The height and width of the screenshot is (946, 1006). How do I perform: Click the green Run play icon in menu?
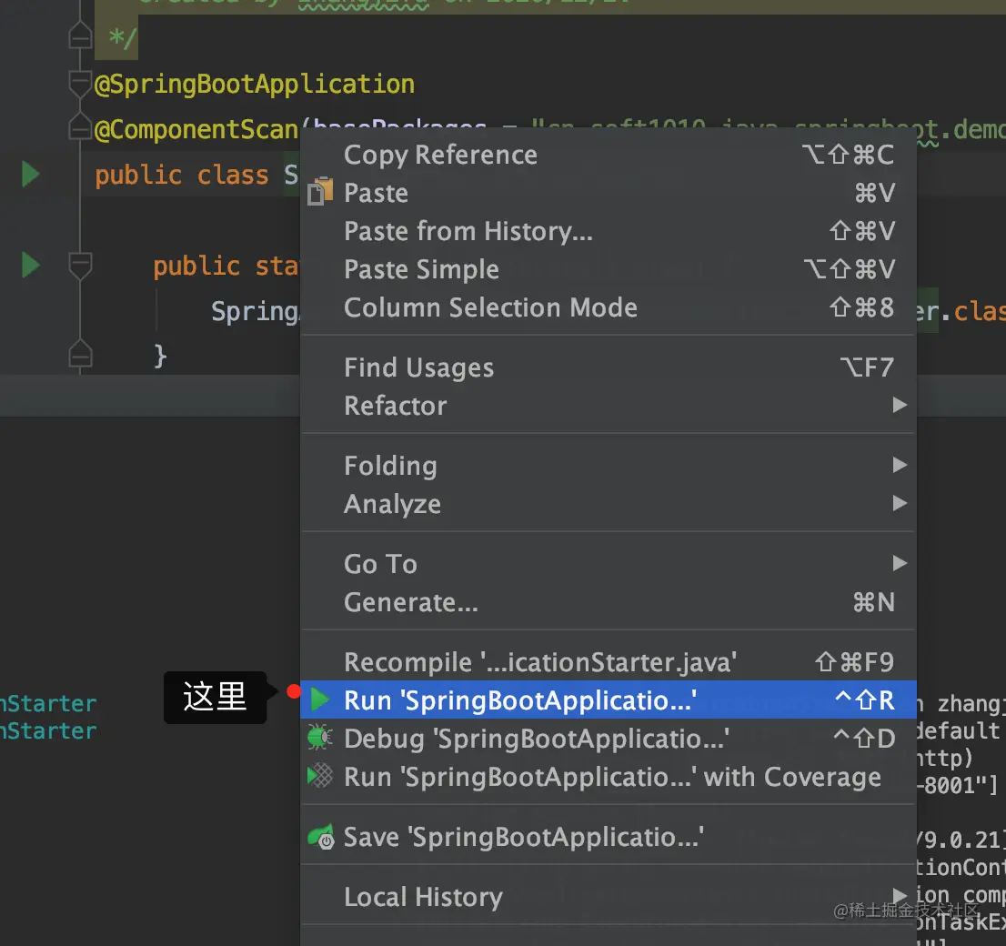click(x=320, y=700)
